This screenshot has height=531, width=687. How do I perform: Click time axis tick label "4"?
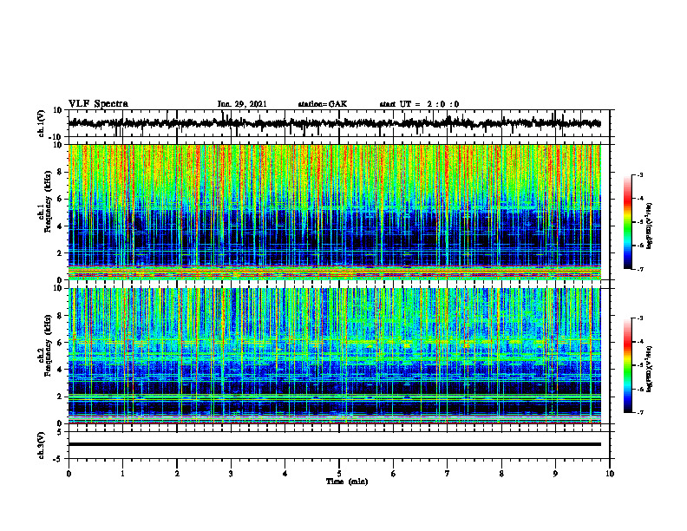pyautogui.click(x=285, y=474)
